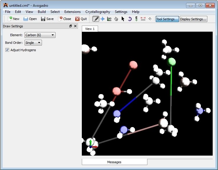Select the Selection arrow tool
This screenshot has width=218, height=170.
tap(123, 19)
